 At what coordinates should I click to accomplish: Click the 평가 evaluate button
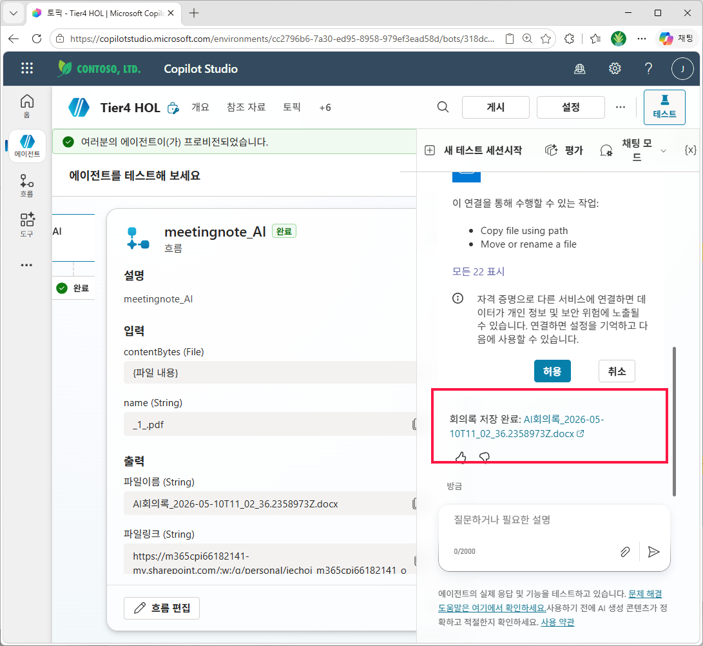click(x=564, y=150)
